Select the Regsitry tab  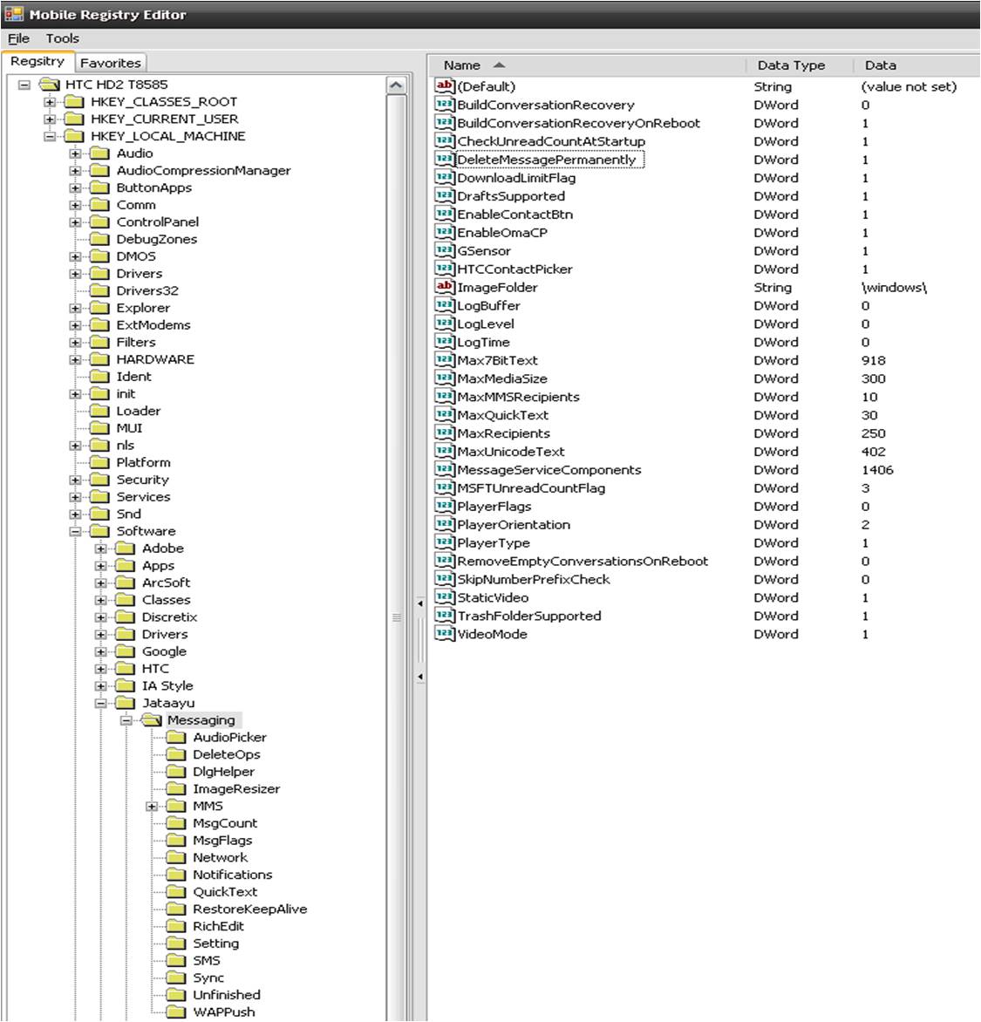(37, 61)
